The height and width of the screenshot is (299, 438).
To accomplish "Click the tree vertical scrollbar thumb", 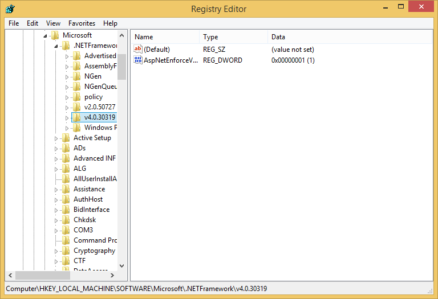I will coord(122,67).
